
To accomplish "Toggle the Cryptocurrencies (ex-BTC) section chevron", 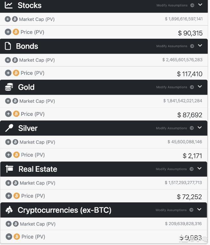I will pyautogui.click(x=199, y=209).
